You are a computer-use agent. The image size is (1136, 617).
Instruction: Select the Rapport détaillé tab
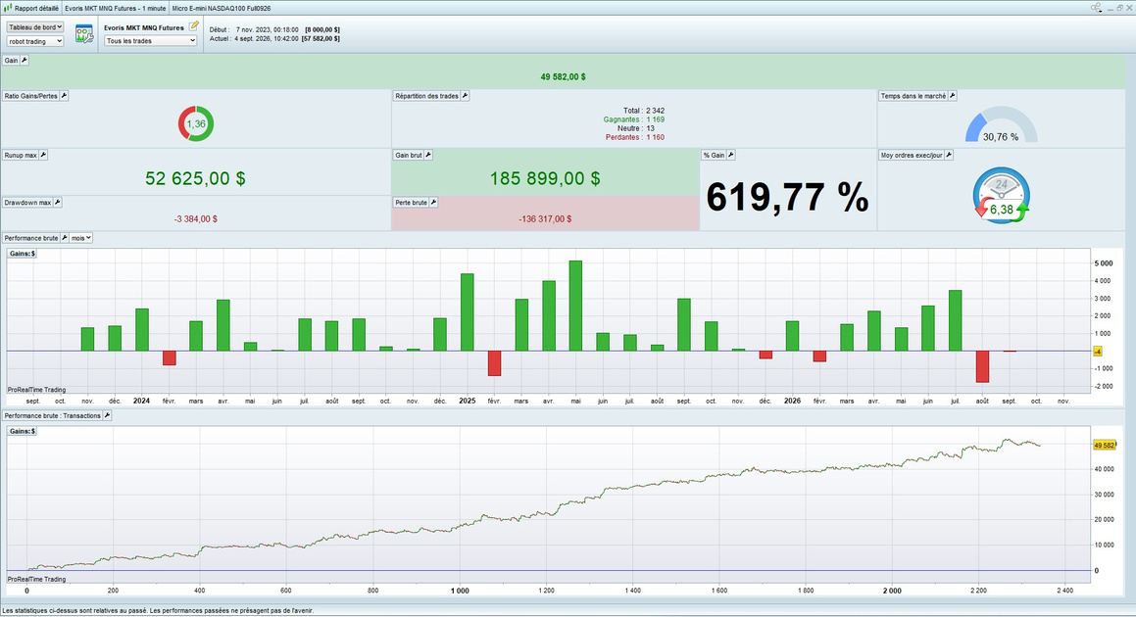(x=32, y=8)
